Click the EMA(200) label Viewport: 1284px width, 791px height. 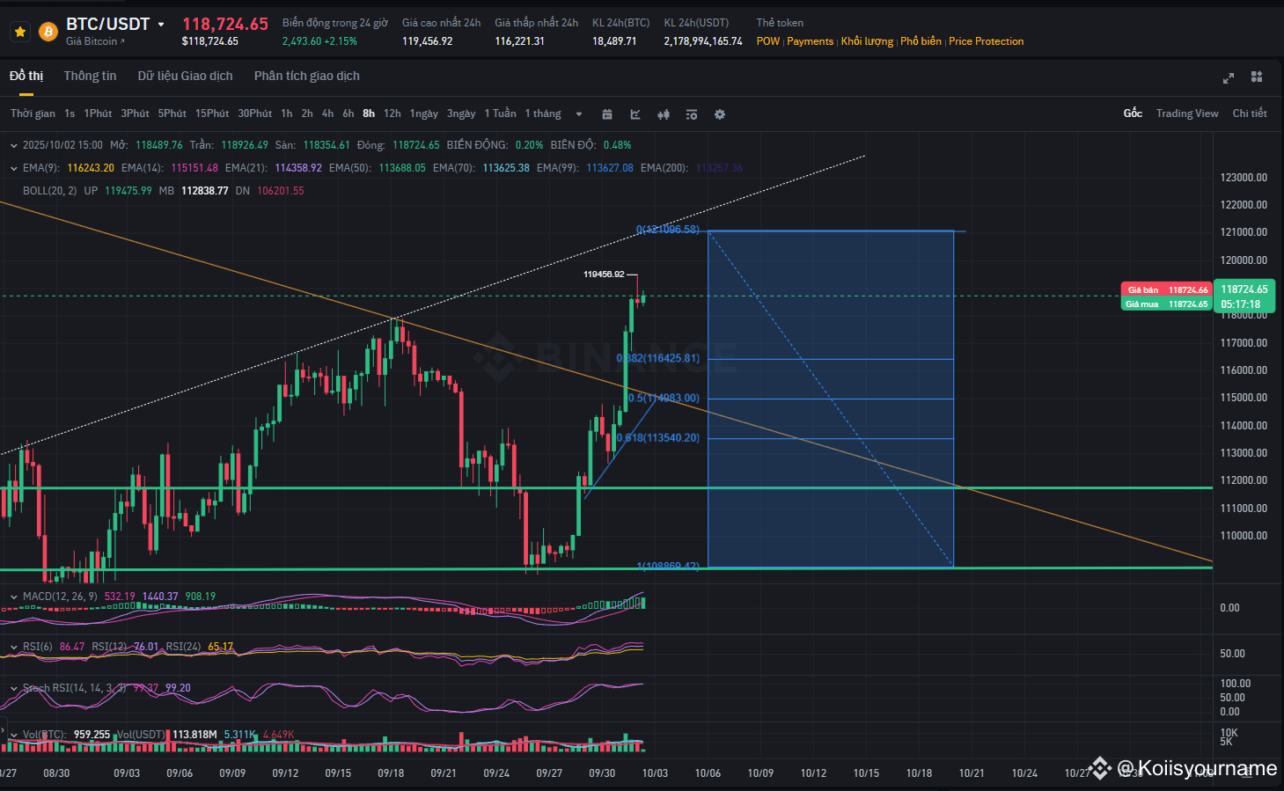[x=664, y=168]
